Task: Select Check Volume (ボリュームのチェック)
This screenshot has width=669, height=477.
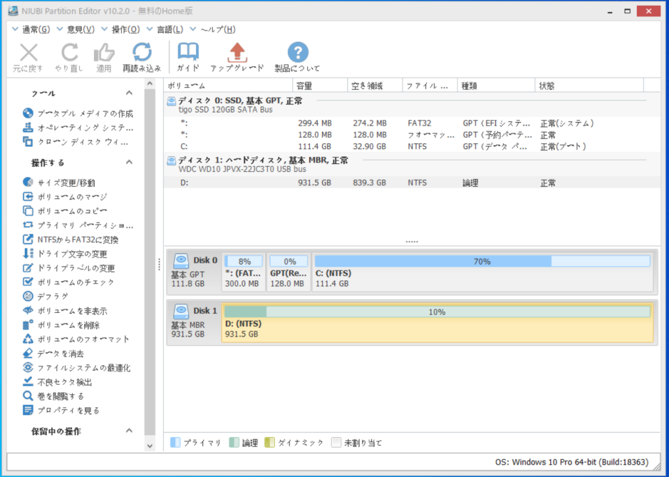Action: (x=69, y=282)
